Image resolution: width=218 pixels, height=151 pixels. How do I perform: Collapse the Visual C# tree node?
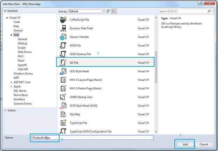tap(7, 18)
